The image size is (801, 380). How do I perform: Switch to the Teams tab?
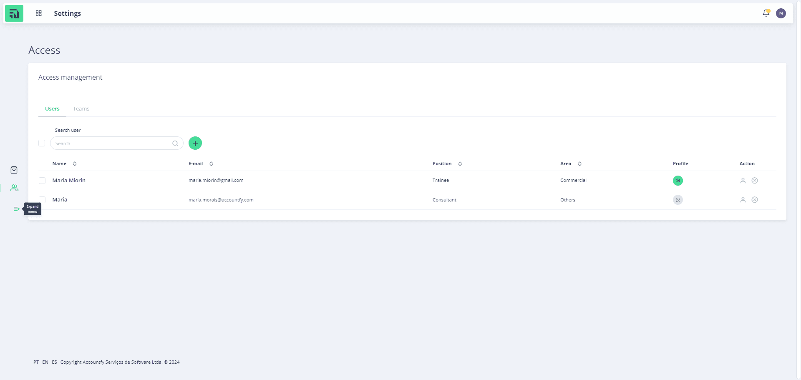point(81,109)
